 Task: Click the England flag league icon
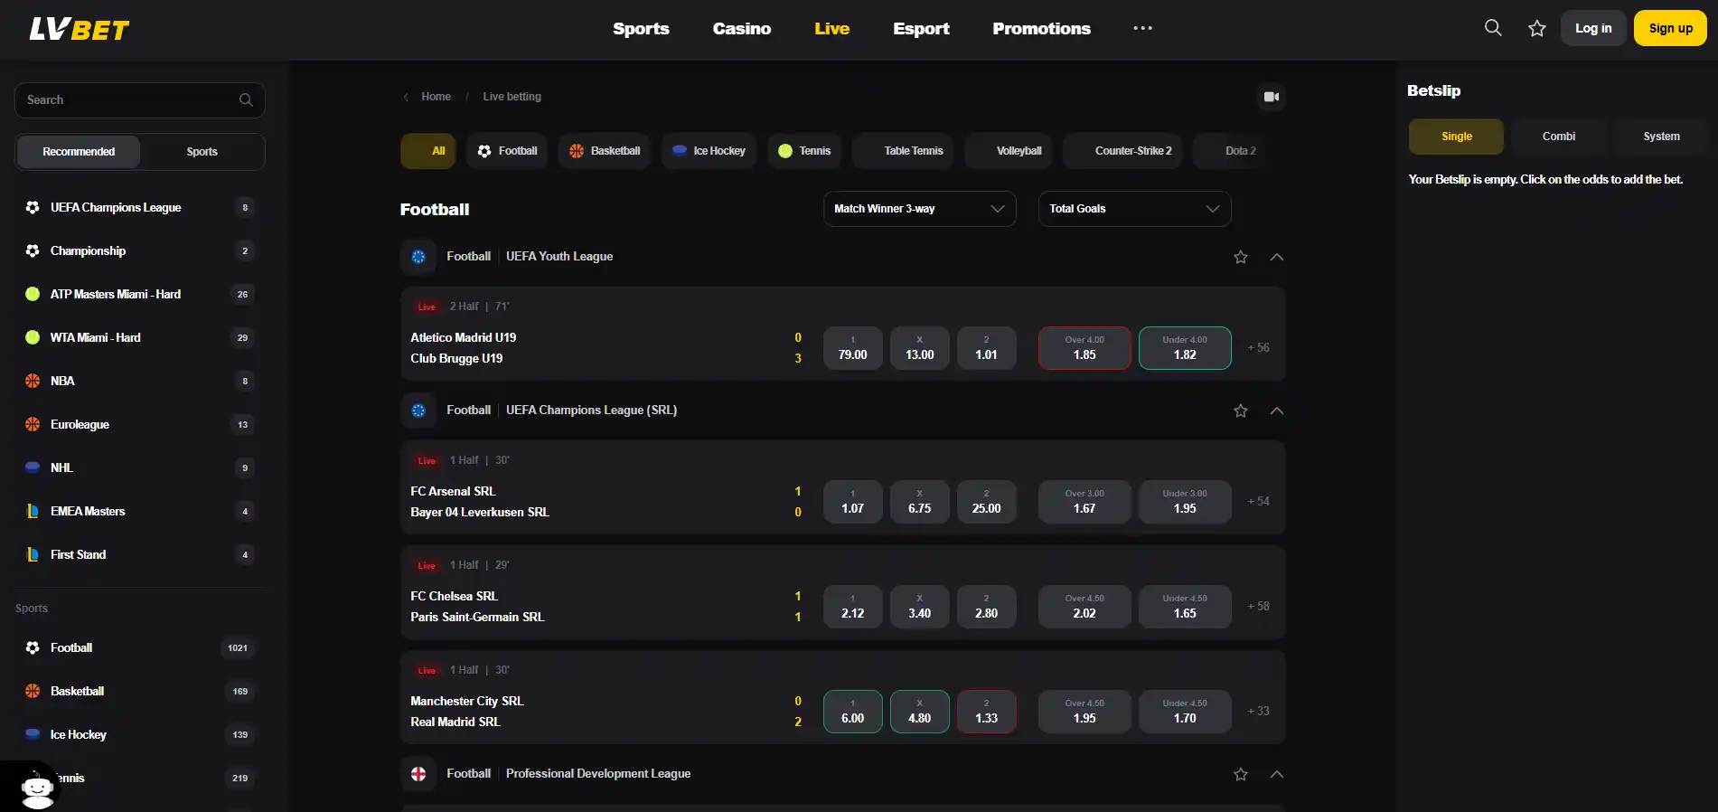418,774
